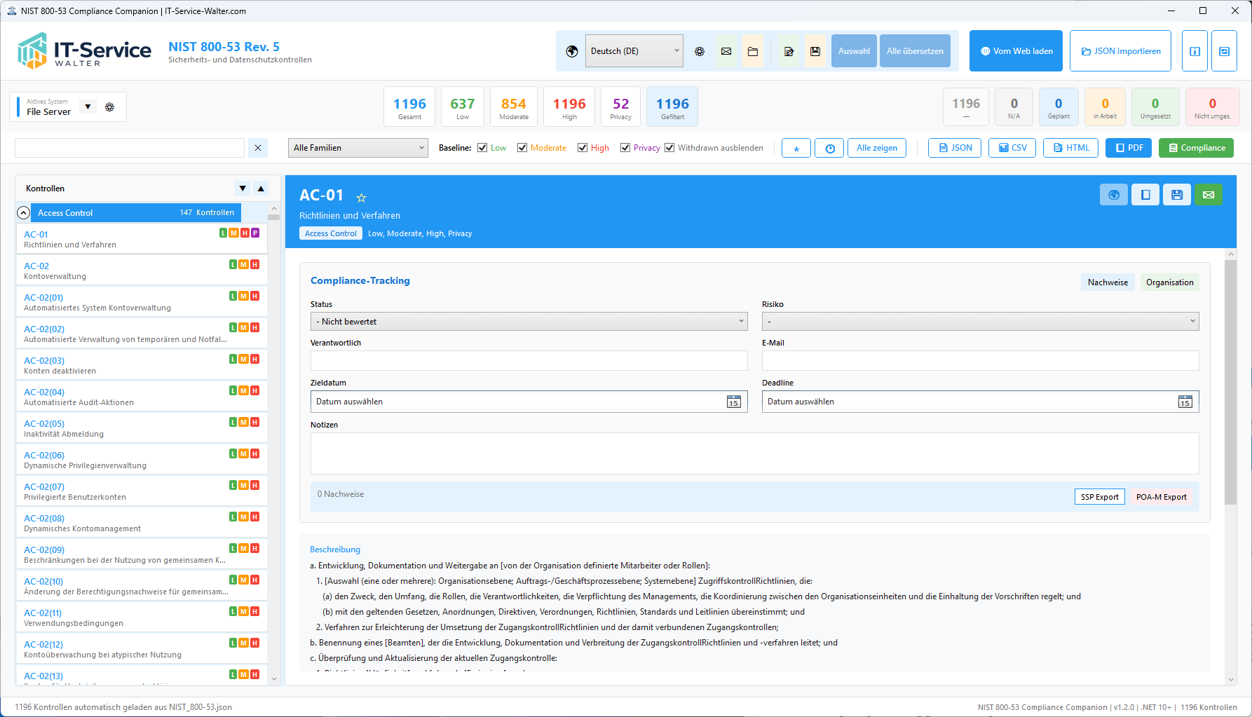
Task: Click the Verantwortlich text field
Action: pos(529,361)
